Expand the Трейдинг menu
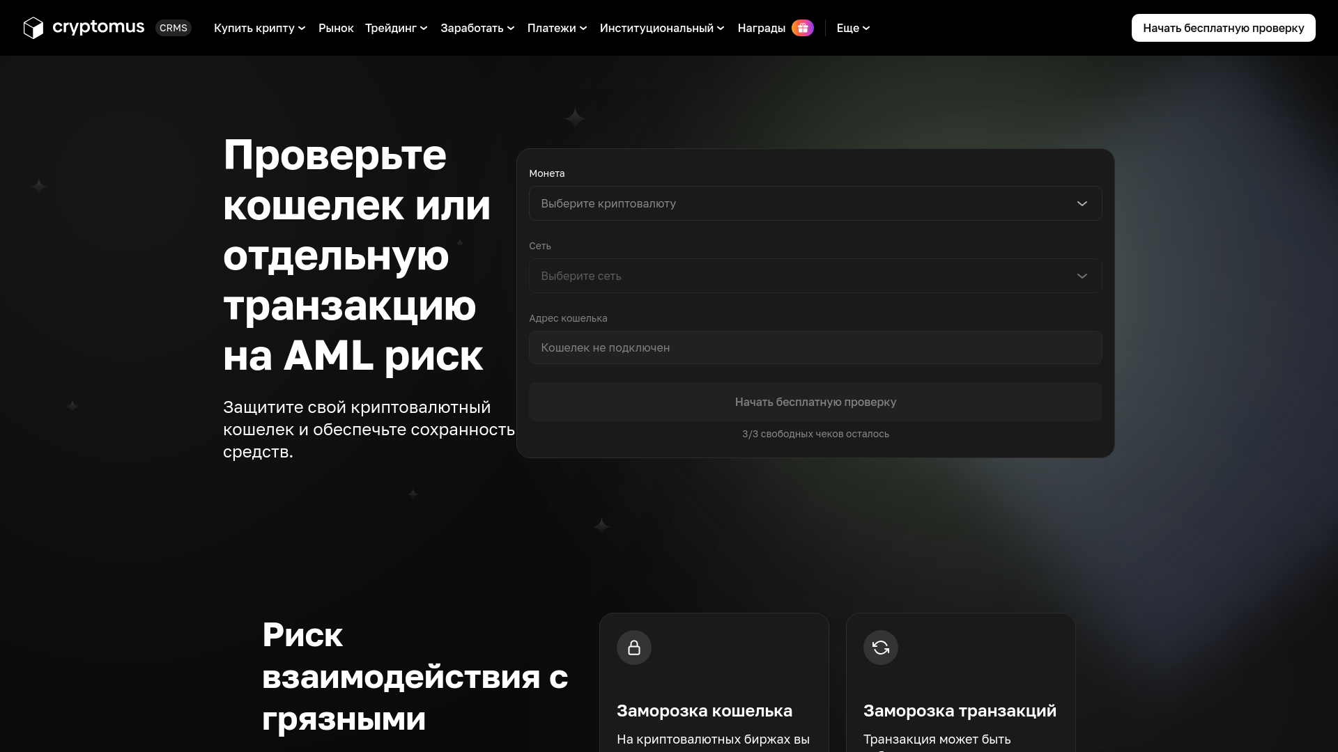 [397, 28]
